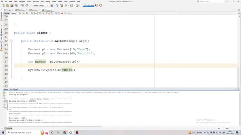Open the Tools menu

[x=66, y=1]
